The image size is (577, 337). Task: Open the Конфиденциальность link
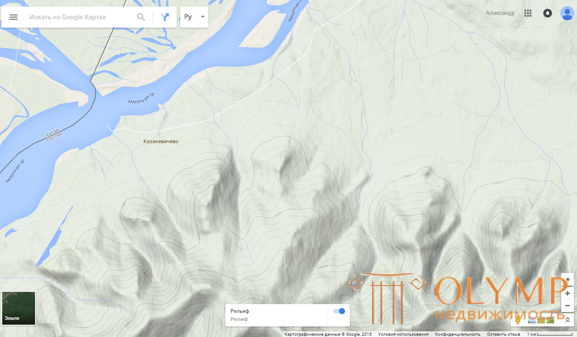458,334
